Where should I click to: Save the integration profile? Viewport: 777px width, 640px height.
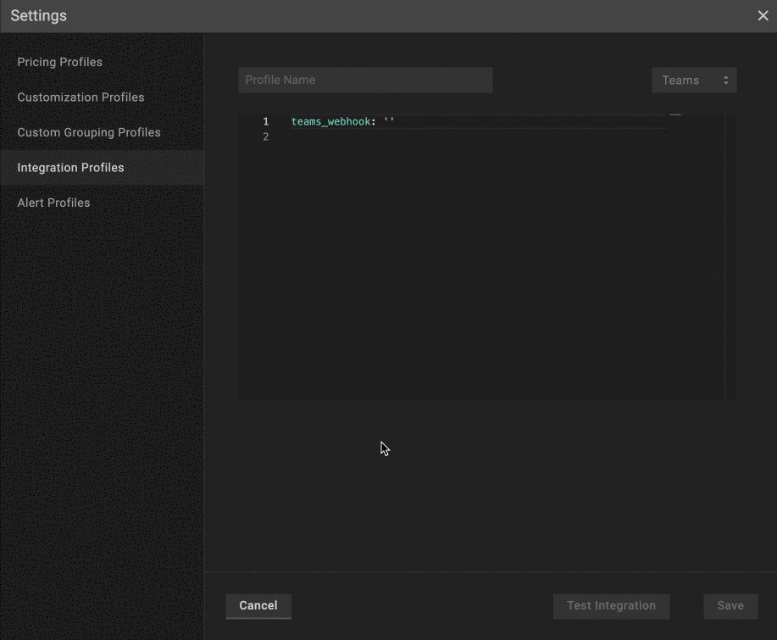click(x=730, y=606)
